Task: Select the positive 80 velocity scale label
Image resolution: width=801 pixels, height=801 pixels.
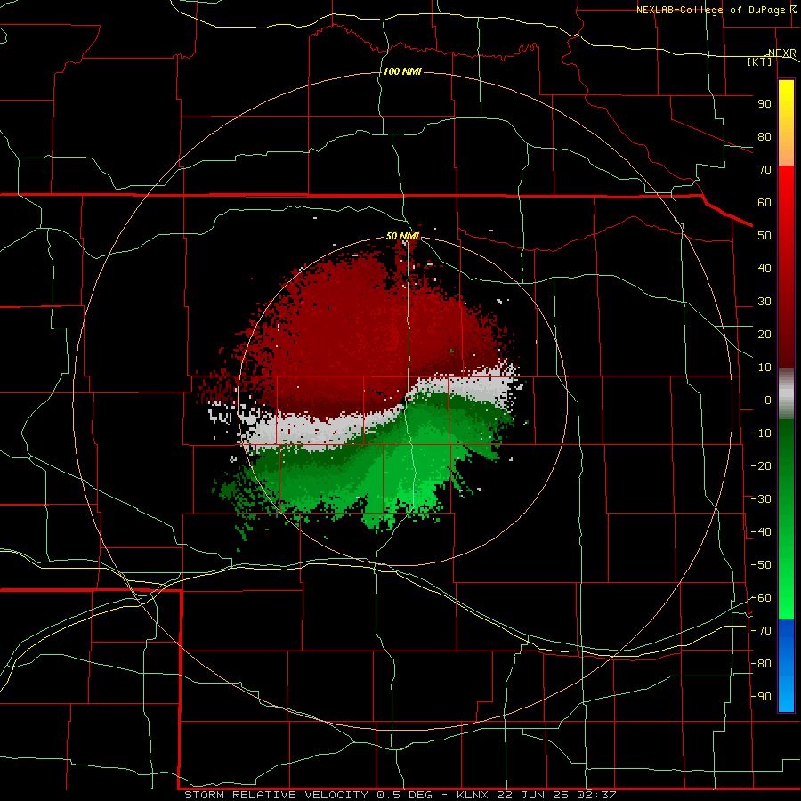Action: pyautogui.click(x=765, y=137)
